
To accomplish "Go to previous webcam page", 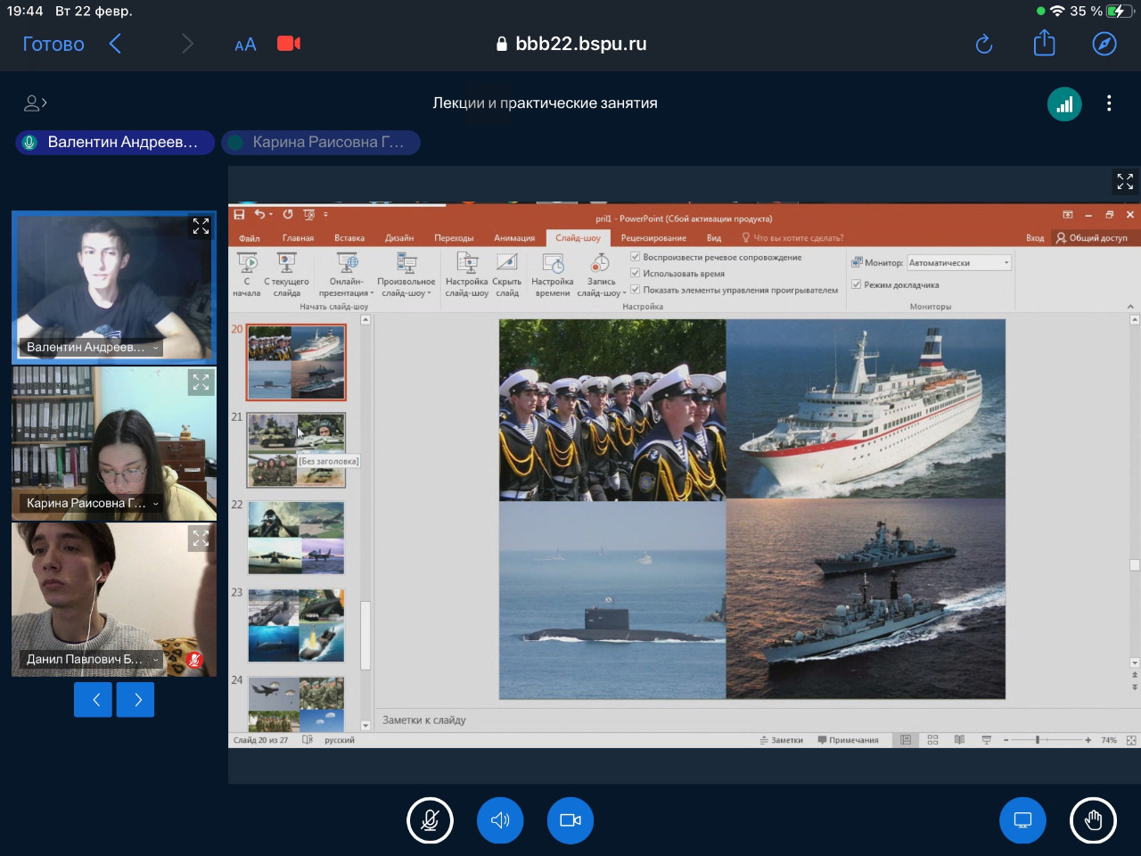I will click(x=94, y=700).
